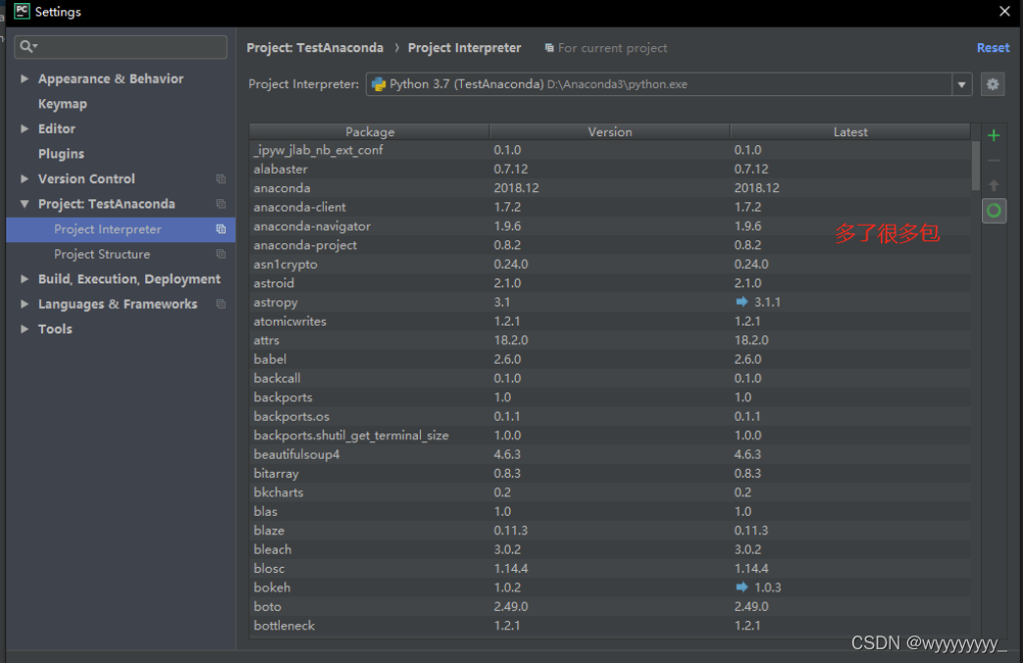Click the upgrade package up-arrow icon
Screen dimensions: 1023x663
tap(994, 185)
